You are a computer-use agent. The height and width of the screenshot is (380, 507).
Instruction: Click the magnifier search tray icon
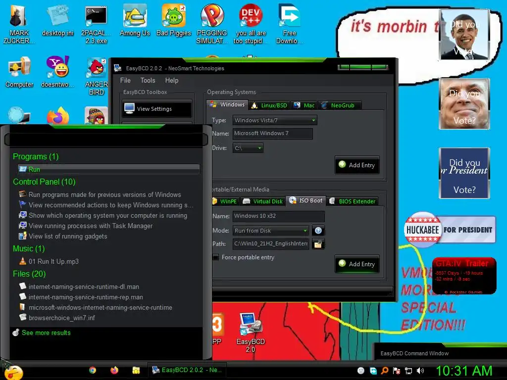click(385, 371)
